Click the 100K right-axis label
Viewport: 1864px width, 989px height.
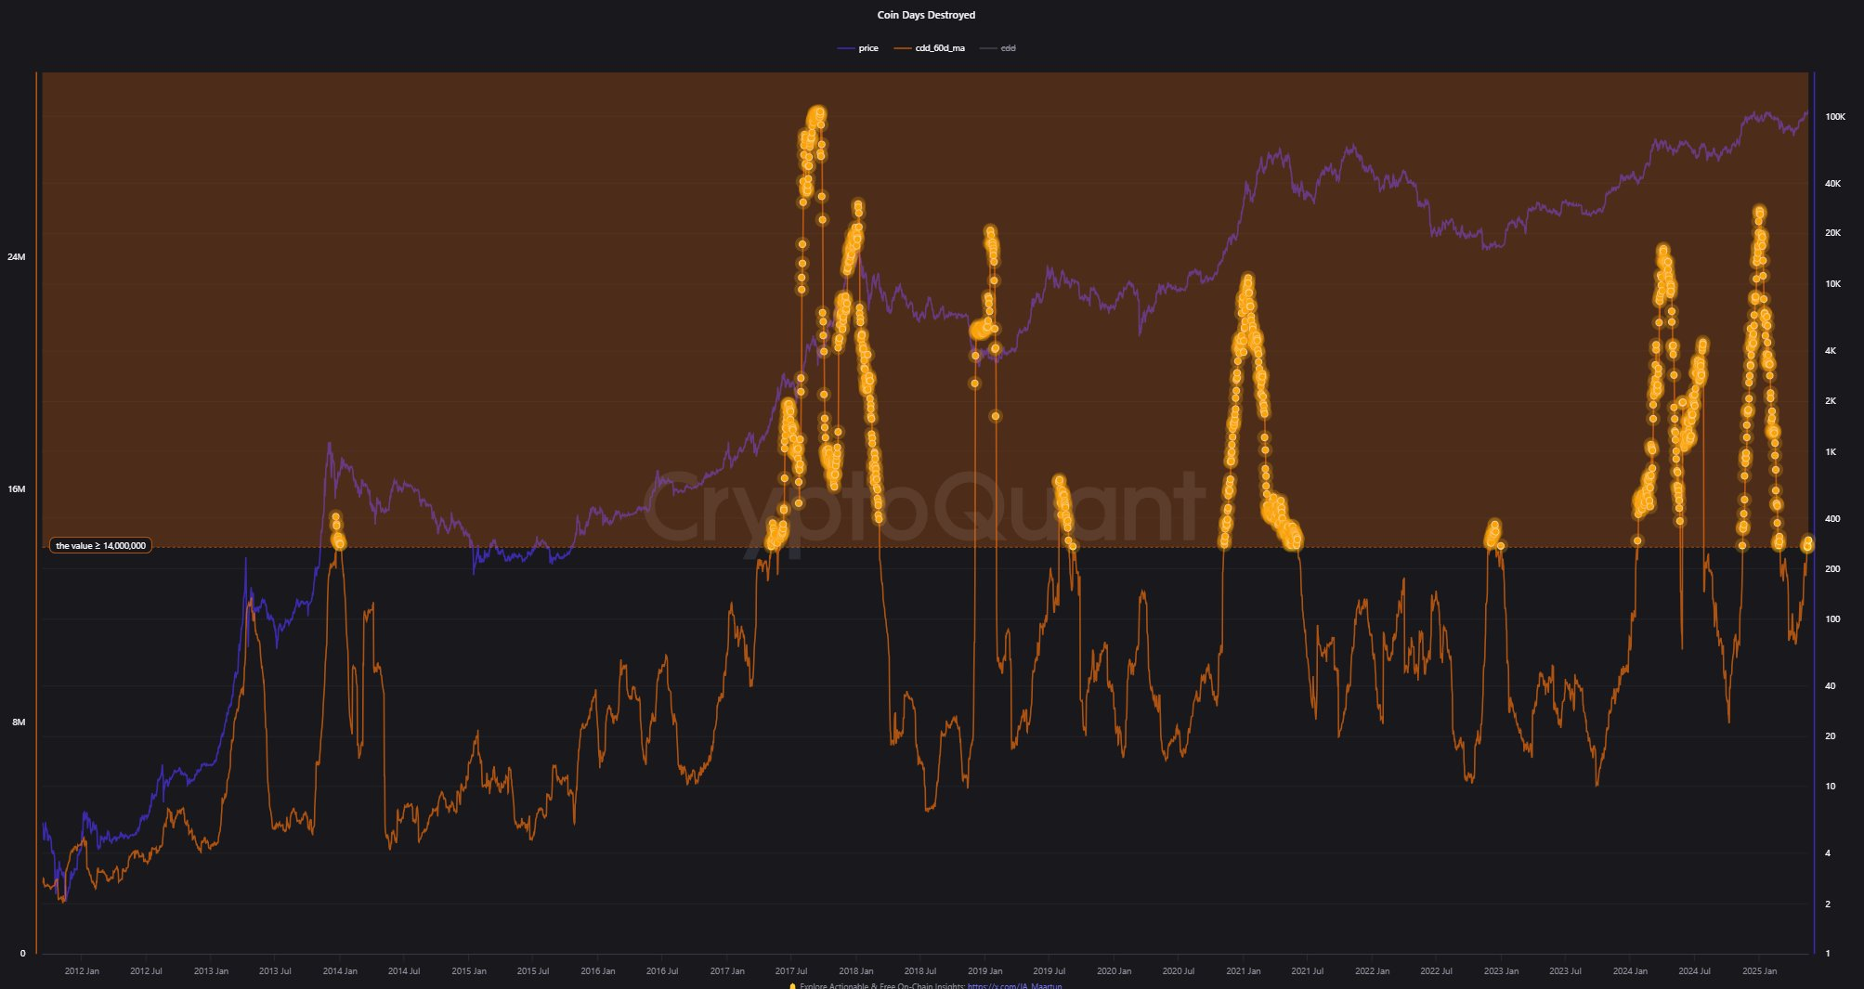pyautogui.click(x=1835, y=115)
